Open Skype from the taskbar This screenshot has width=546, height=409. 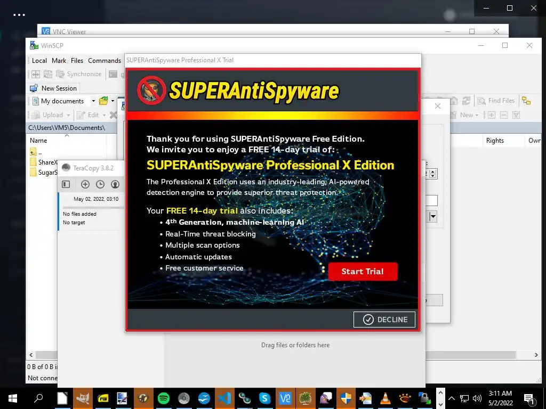[x=264, y=398]
